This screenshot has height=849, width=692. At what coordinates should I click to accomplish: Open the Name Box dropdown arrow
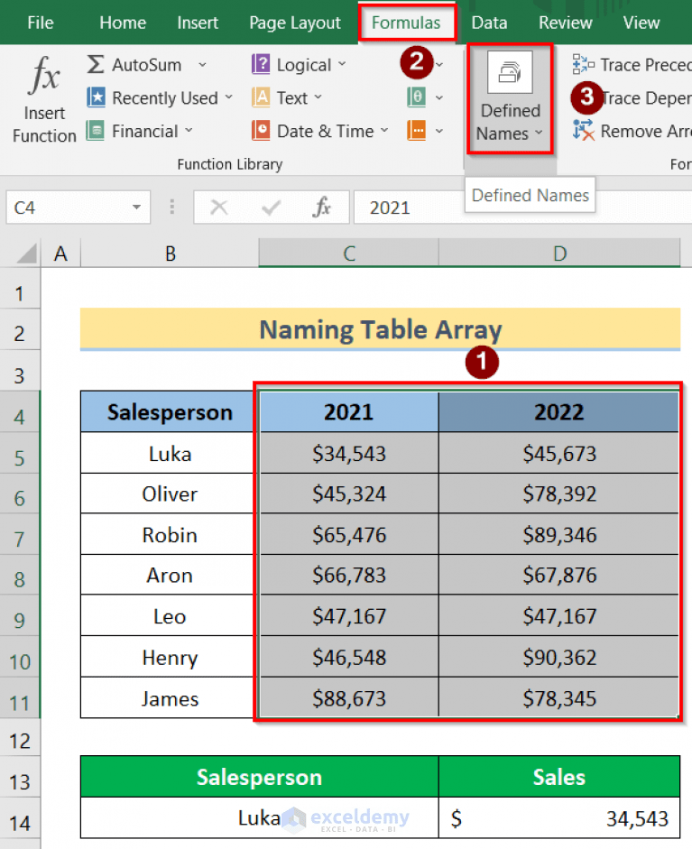(136, 207)
